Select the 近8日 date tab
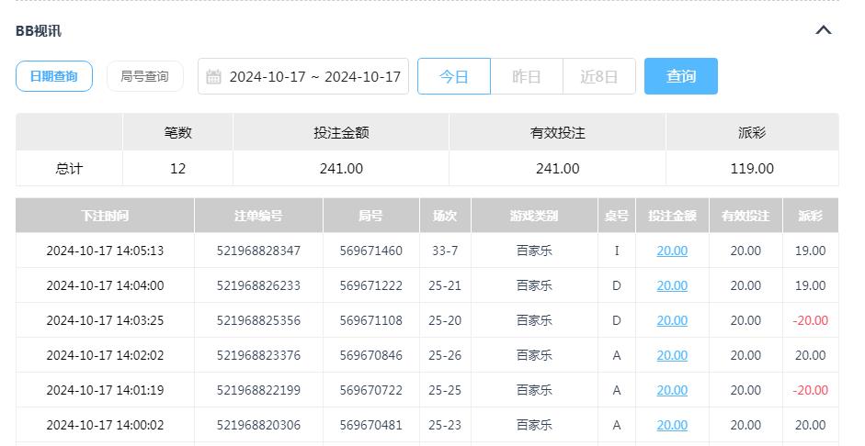 point(598,76)
